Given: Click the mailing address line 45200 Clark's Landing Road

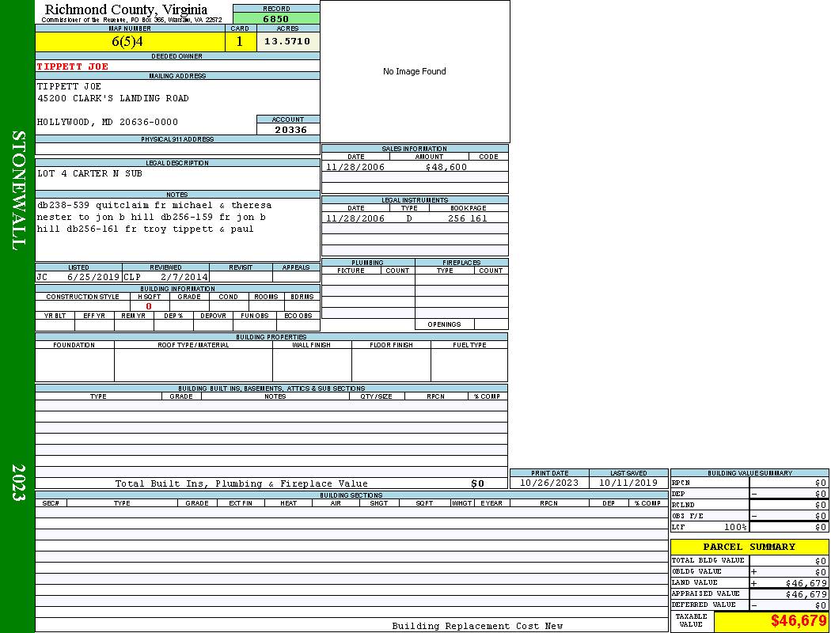Looking at the screenshot, I should pos(113,98).
